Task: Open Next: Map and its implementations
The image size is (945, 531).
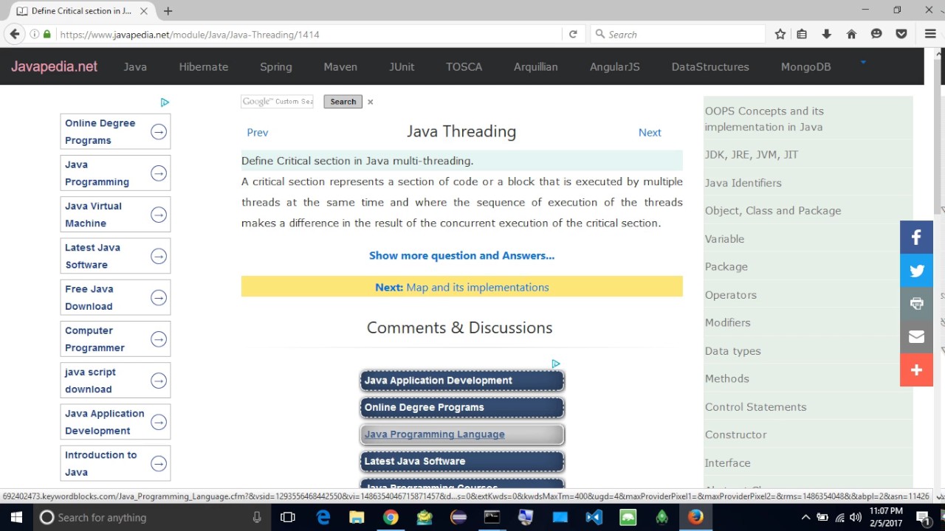Action: point(462,287)
